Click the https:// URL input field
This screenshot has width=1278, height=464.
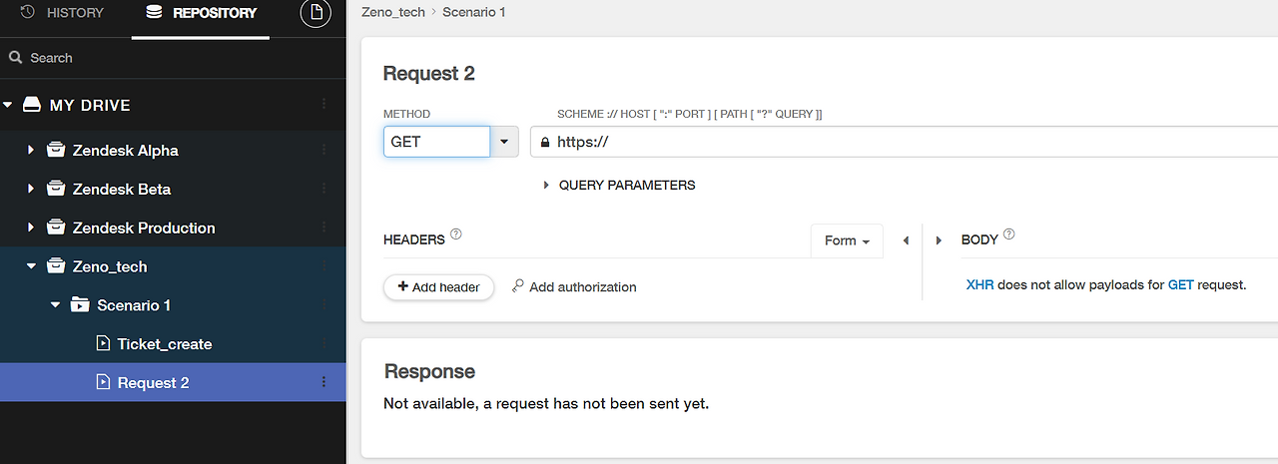(899, 142)
